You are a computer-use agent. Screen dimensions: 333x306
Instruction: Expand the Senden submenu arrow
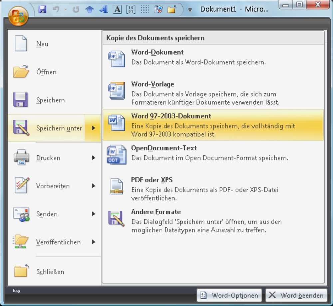(94, 214)
